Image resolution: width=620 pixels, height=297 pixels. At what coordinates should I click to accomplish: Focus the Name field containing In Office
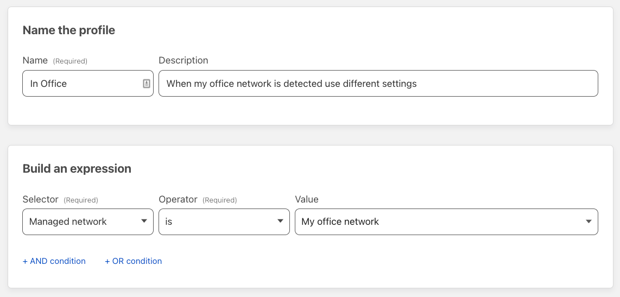[x=88, y=84]
